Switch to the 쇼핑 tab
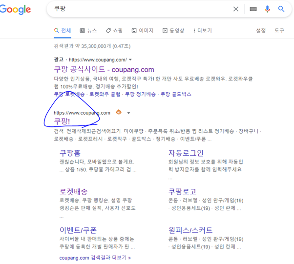The image size is (294, 264). [114, 31]
